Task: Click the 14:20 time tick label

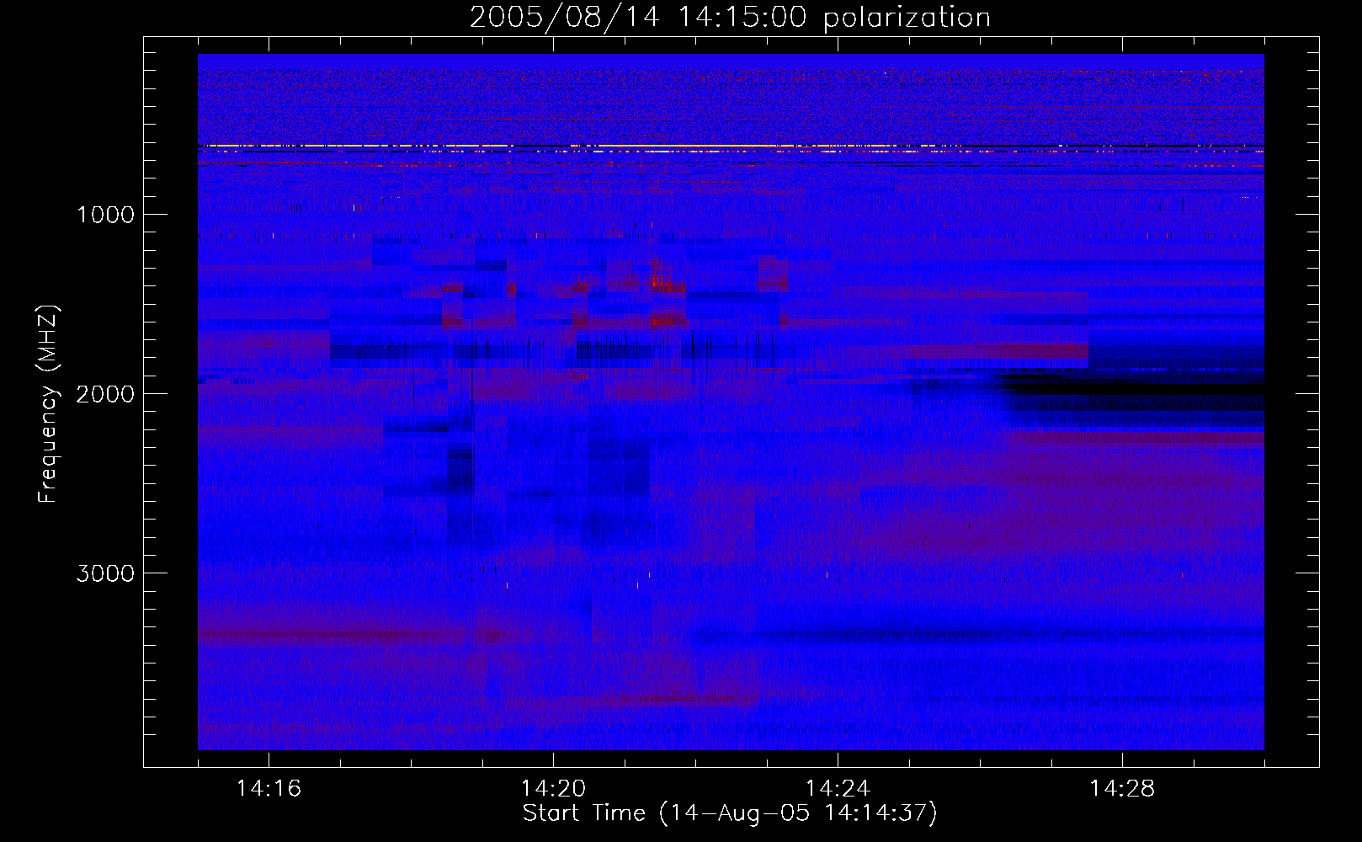Action: pos(553,789)
